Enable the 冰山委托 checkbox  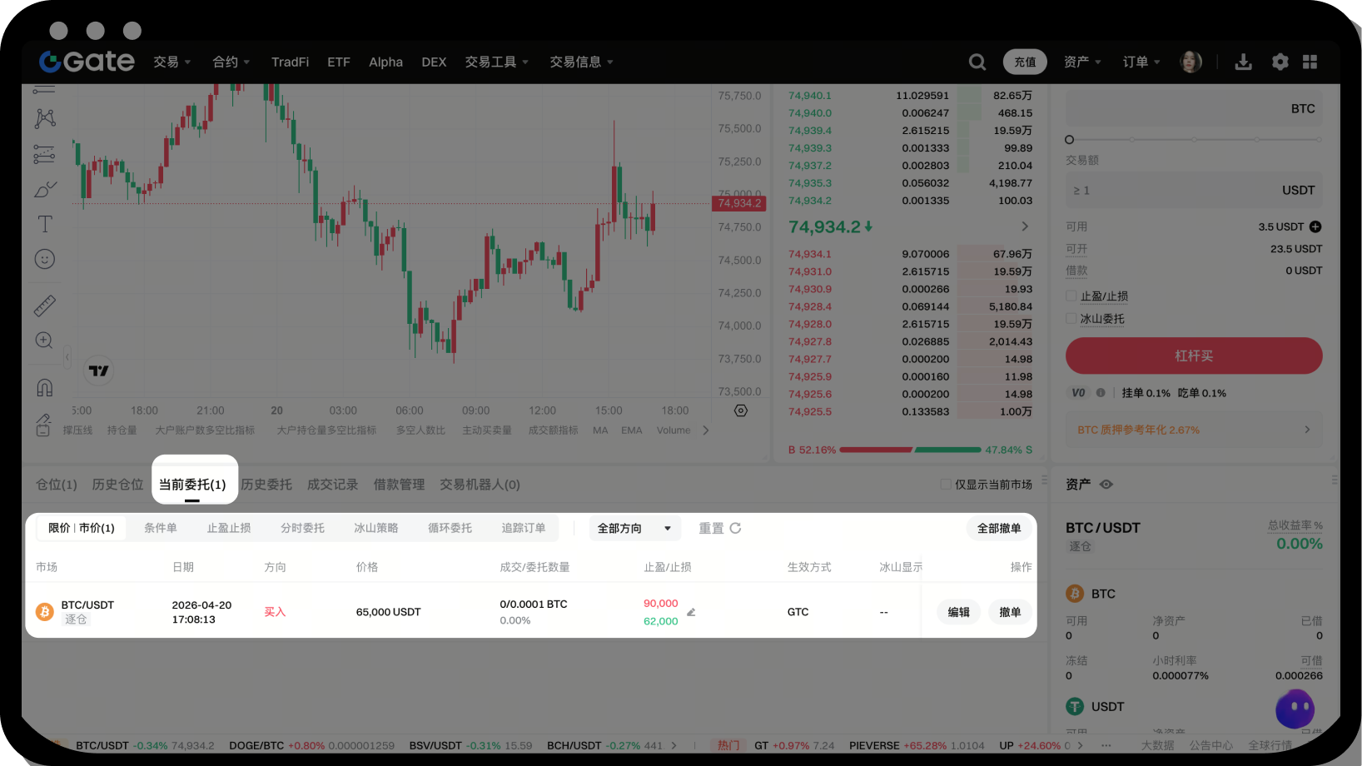1071,319
